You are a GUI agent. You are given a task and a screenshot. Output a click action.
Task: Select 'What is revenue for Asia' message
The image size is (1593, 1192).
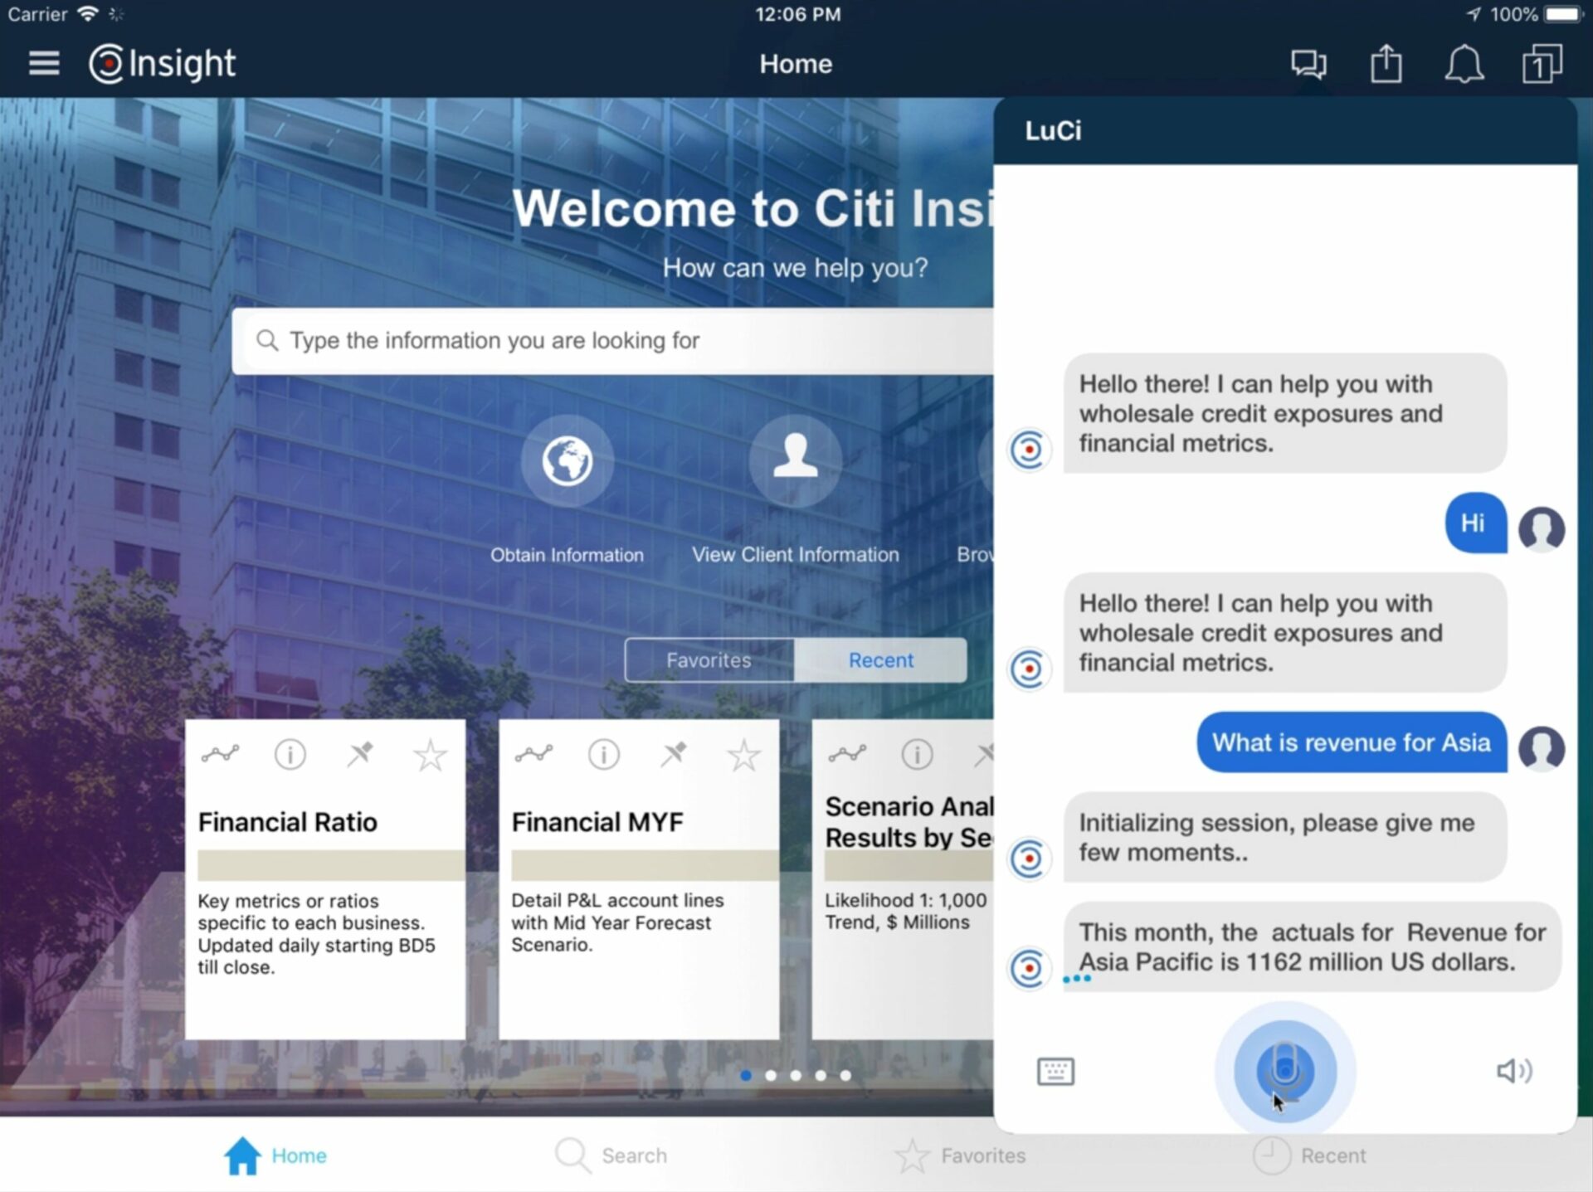pos(1352,742)
